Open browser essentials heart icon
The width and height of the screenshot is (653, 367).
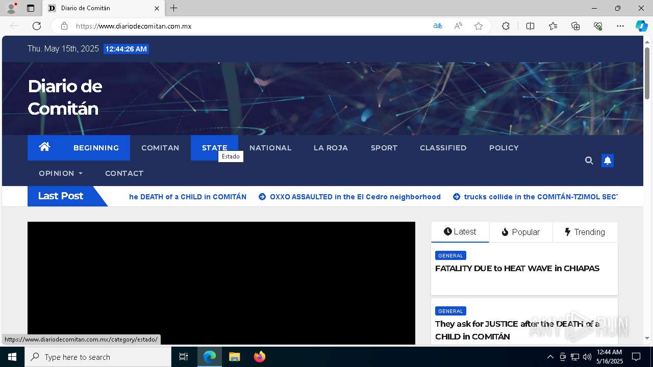[x=598, y=26]
